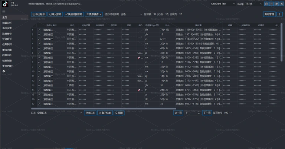285x149 pixels.
Task: Click the horizontal scrollbar below the table
Action: tap(104, 109)
